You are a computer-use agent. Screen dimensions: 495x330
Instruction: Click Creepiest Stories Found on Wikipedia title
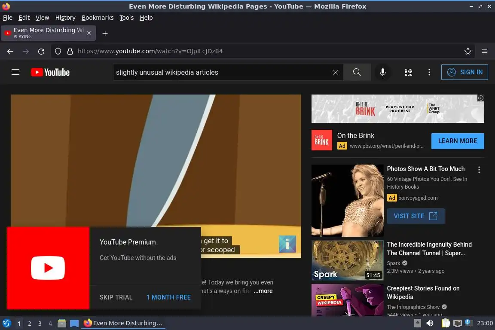click(x=423, y=293)
